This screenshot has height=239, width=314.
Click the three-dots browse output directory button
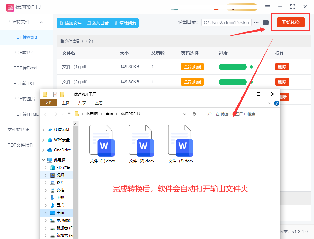pos(256,22)
